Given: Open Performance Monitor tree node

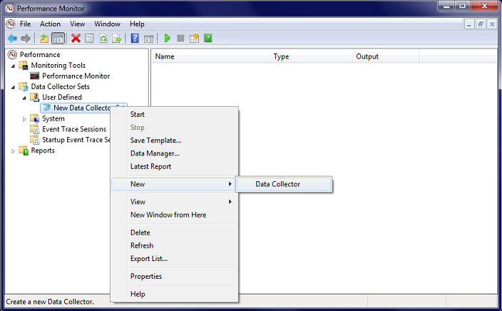Looking at the screenshot, I should coord(76,76).
